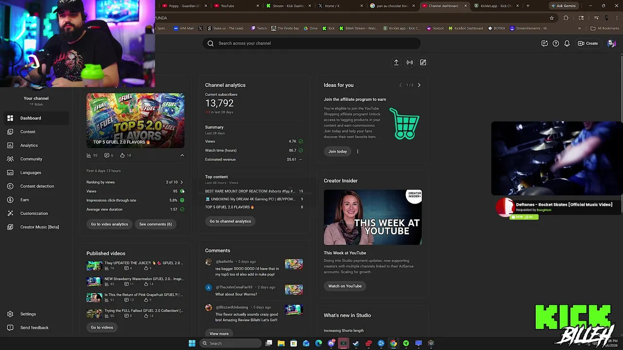Open the Windows Start menu
The height and width of the screenshot is (350, 623).
pyautogui.click(x=192, y=343)
